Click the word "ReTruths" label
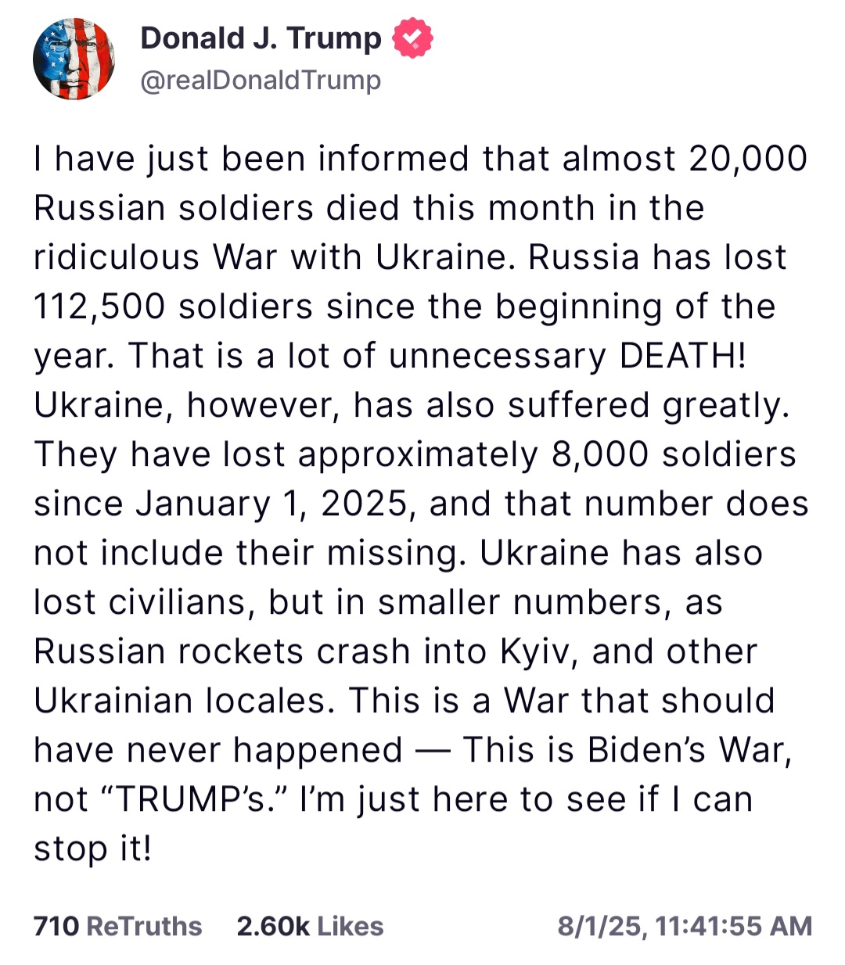The height and width of the screenshot is (965, 845). (x=144, y=926)
